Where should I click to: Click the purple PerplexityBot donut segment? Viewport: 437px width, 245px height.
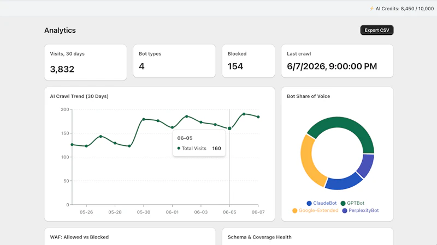pyautogui.click(x=367, y=166)
